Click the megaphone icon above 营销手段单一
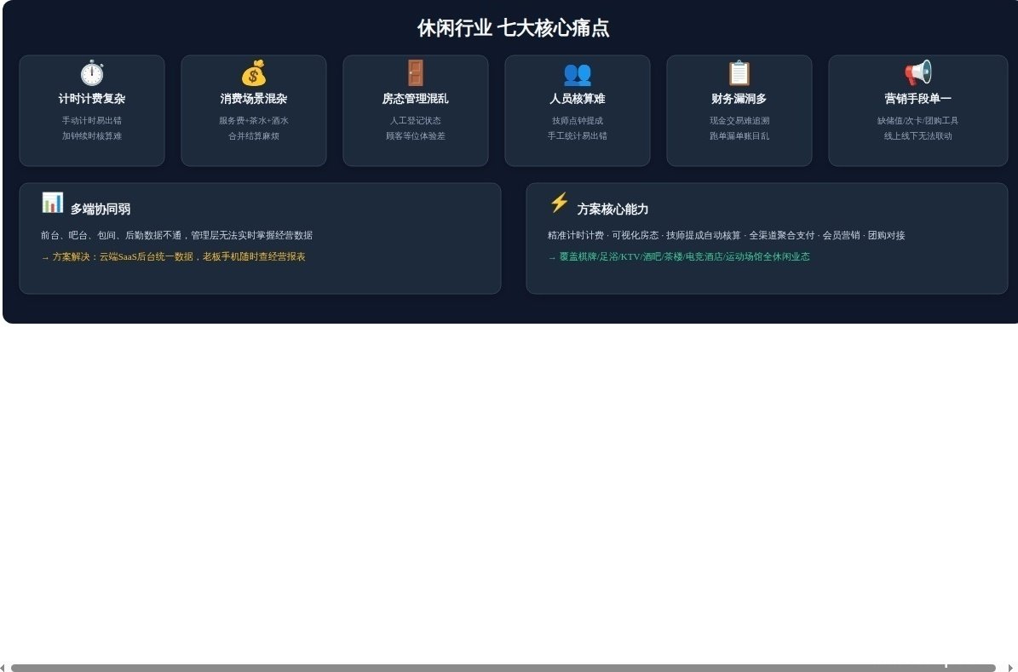1018x672 pixels. (x=918, y=72)
